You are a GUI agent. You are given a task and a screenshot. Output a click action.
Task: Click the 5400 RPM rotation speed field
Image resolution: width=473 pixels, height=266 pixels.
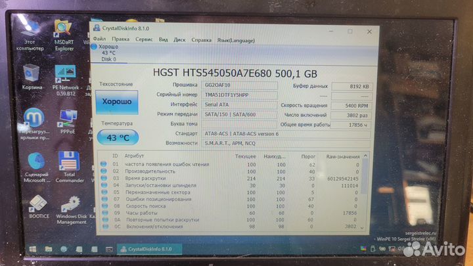pos(351,106)
